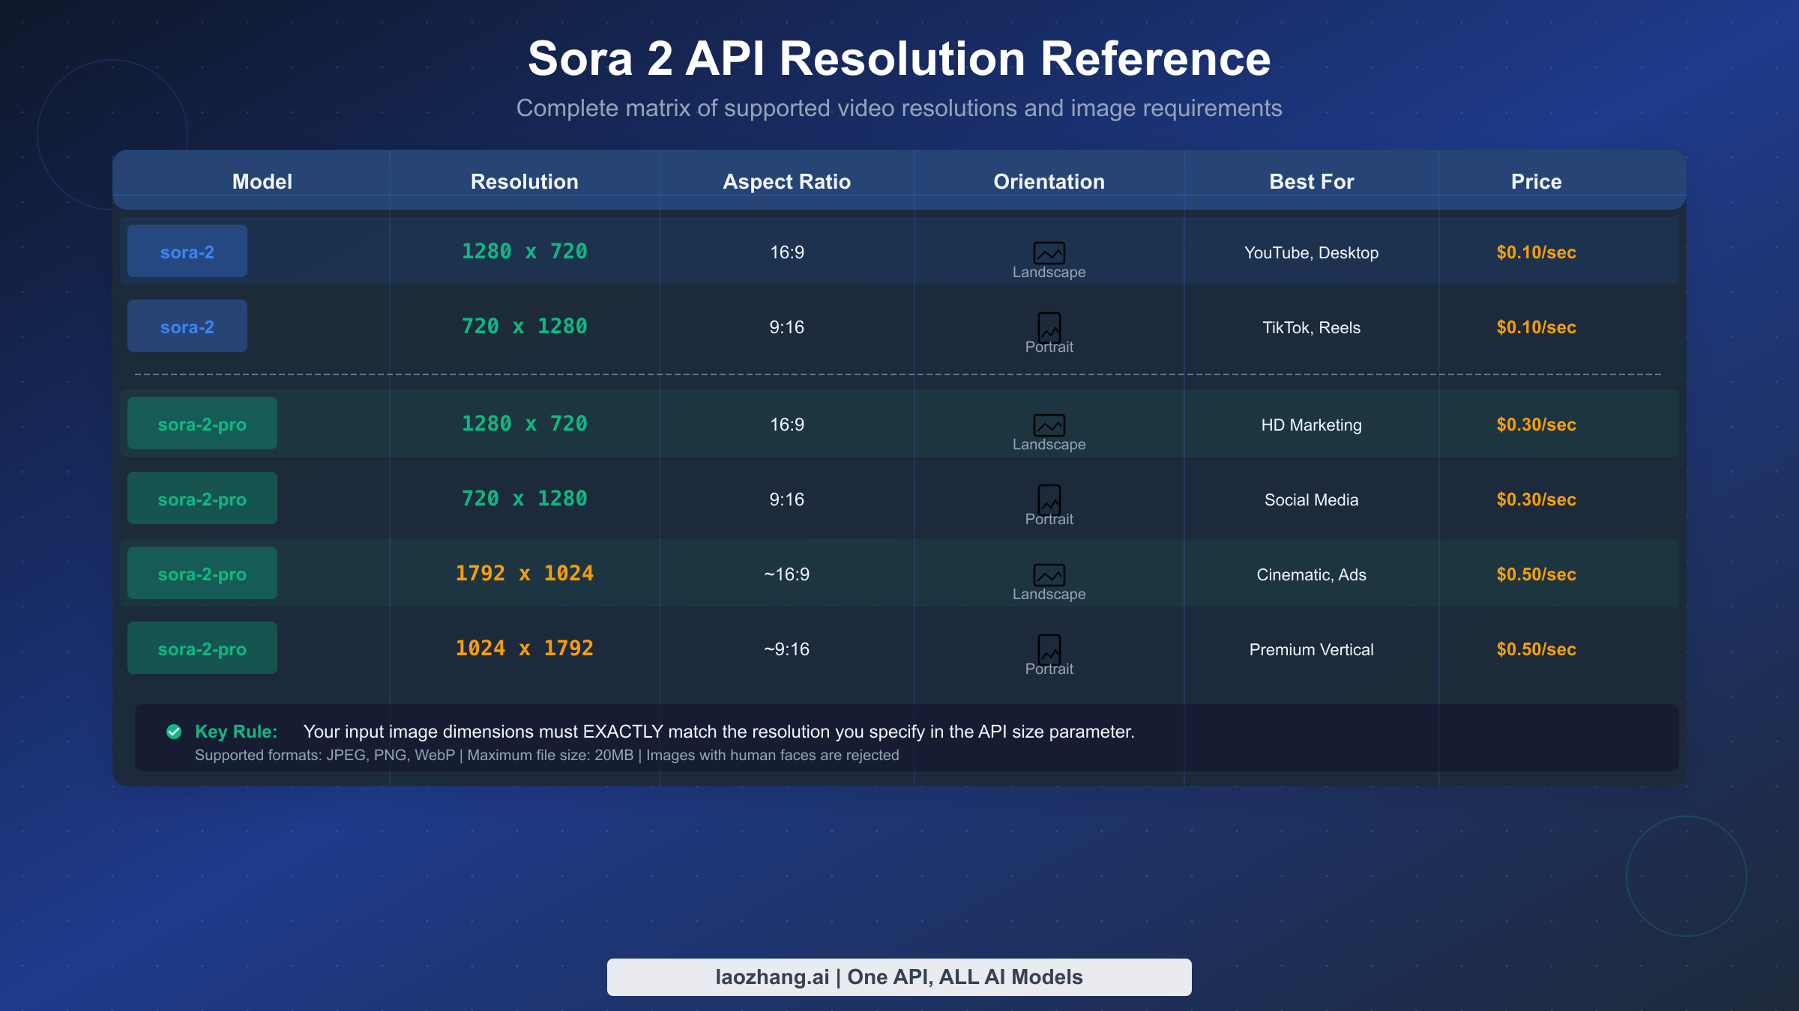Click the sora-2 badge for 1280 x 720
This screenshot has height=1011, width=1799.
tap(187, 252)
